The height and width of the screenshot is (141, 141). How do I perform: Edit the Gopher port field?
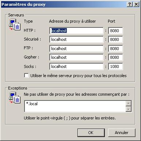click(115, 57)
